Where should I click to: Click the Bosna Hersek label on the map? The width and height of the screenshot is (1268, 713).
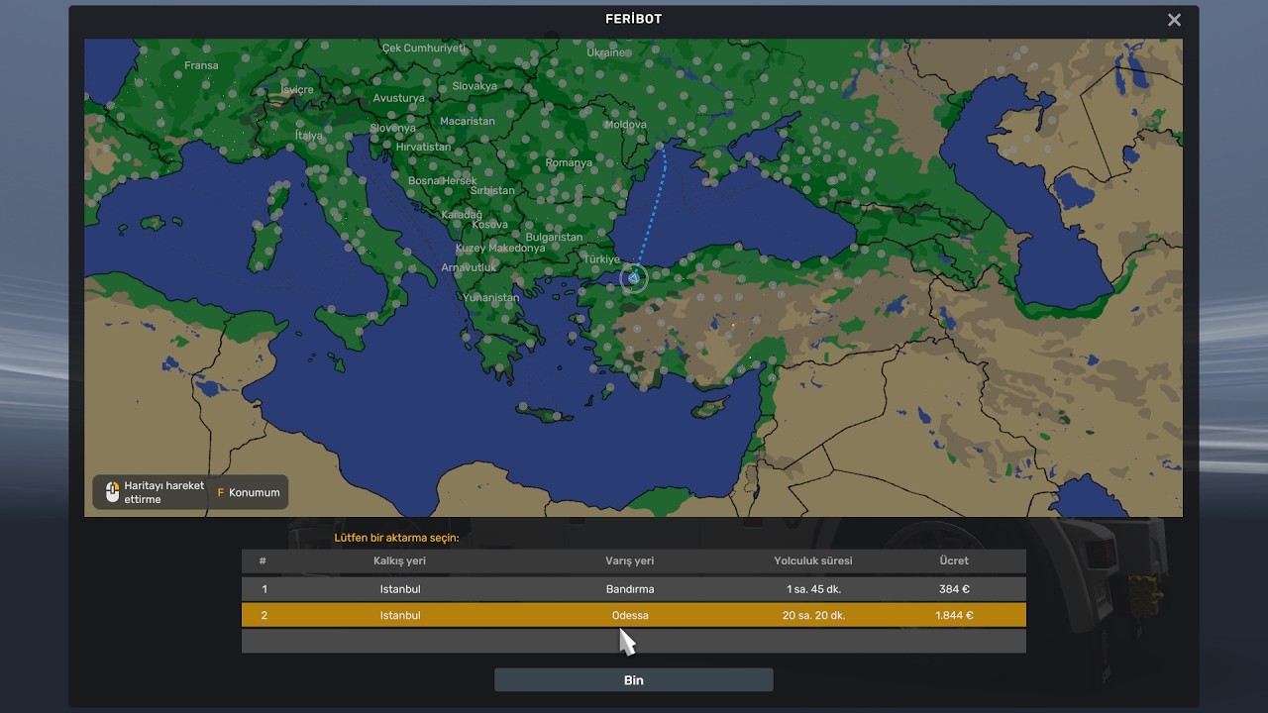pos(443,181)
